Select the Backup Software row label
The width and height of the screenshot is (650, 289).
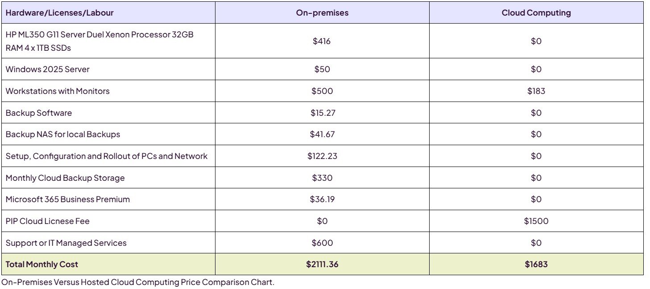pyautogui.click(x=39, y=113)
